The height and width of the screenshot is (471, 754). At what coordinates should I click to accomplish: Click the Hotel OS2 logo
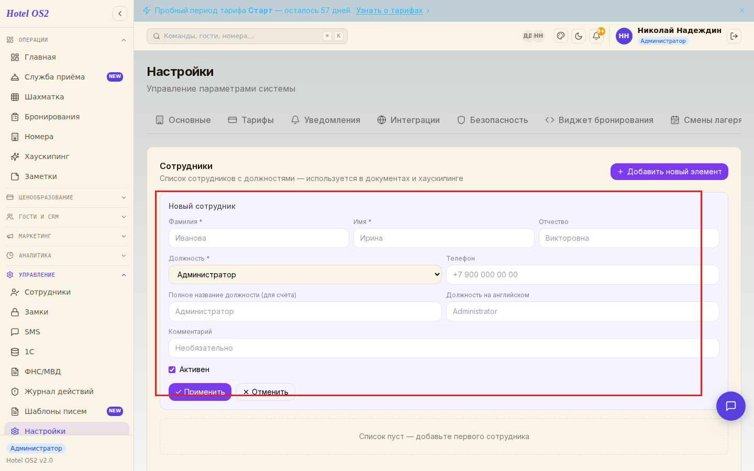27,14
